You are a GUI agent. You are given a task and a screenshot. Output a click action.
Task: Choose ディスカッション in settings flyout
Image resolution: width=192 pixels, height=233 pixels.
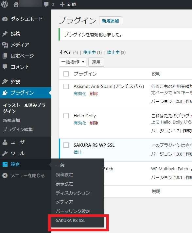pos(73,193)
